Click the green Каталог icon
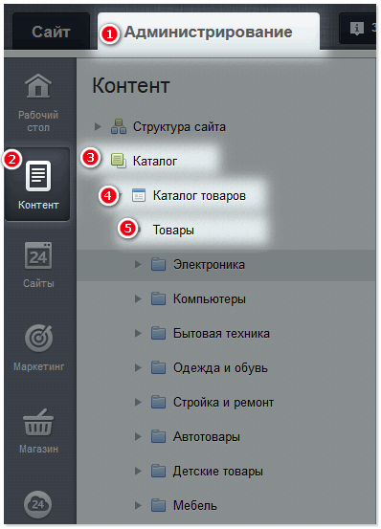The image size is (381, 529). pyautogui.click(x=119, y=161)
